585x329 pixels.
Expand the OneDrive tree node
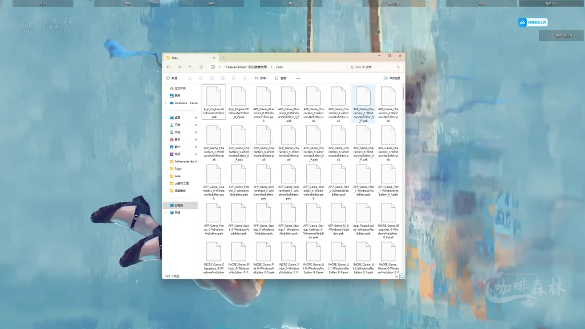click(x=166, y=103)
